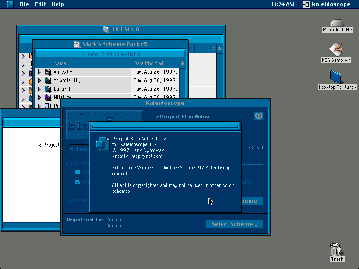Click the JKLMNO window title text
Screen dimensions: 359x269
[x=126, y=30]
